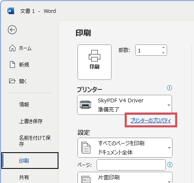Choose 名前を付けて保存 from sidebar

(x=35, y=141)
